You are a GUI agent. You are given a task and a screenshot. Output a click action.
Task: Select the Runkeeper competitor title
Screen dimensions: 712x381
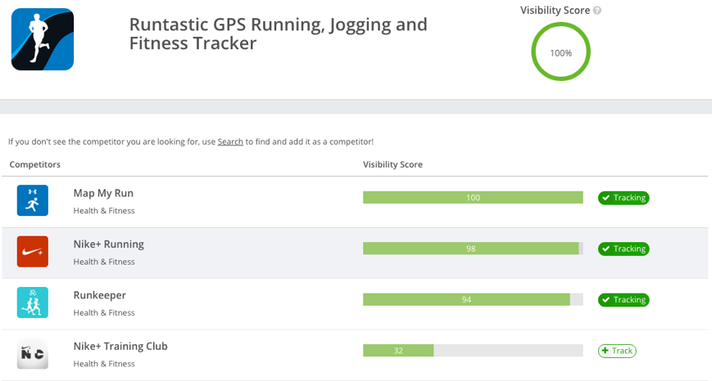pyautogui.click(x=99, y=295)
